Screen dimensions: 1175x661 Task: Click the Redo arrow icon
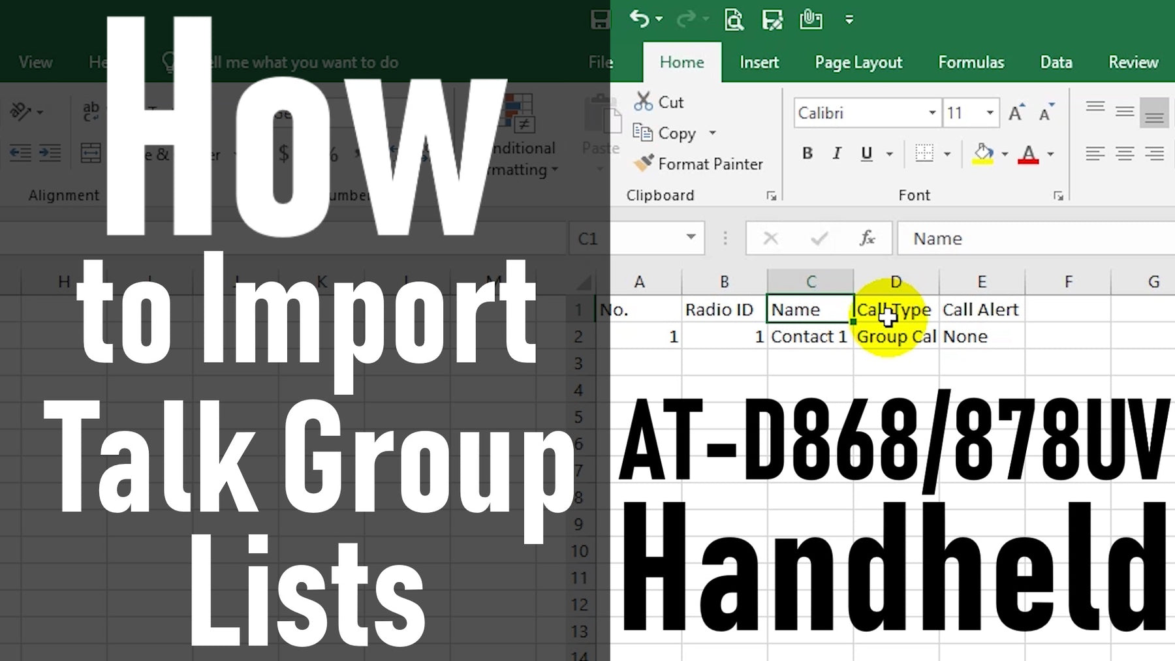[686, 19]
